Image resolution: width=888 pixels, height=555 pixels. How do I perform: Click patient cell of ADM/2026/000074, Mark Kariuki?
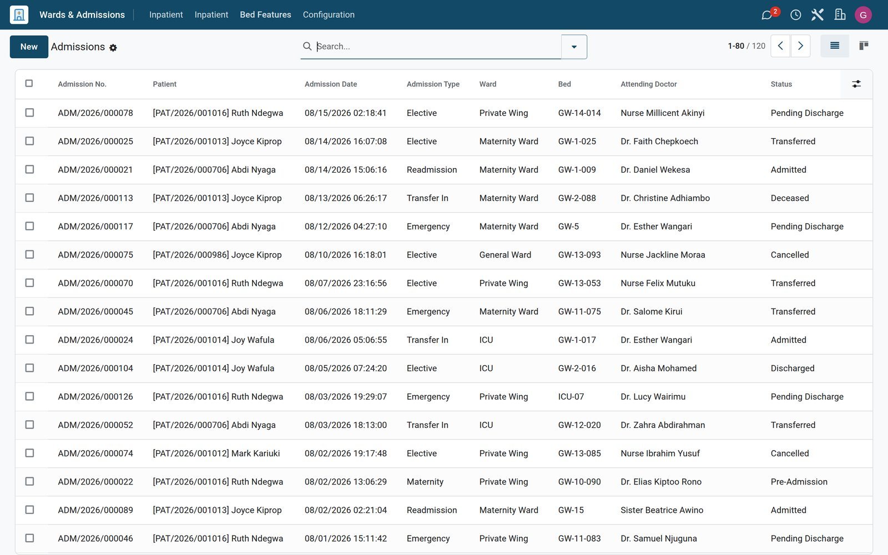(x=216, y=453)
